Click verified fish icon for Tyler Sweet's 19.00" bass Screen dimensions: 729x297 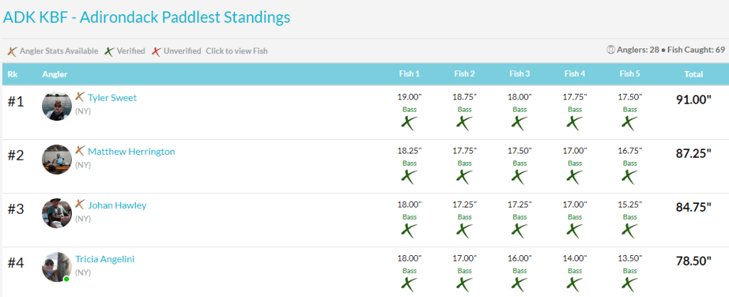409,122
